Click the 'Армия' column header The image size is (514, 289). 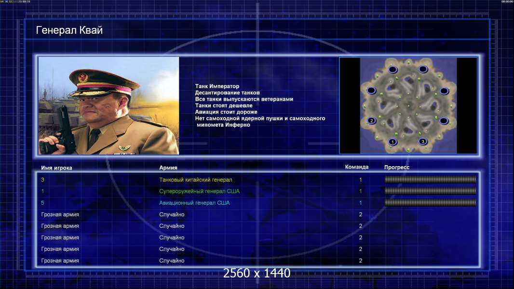168,168
